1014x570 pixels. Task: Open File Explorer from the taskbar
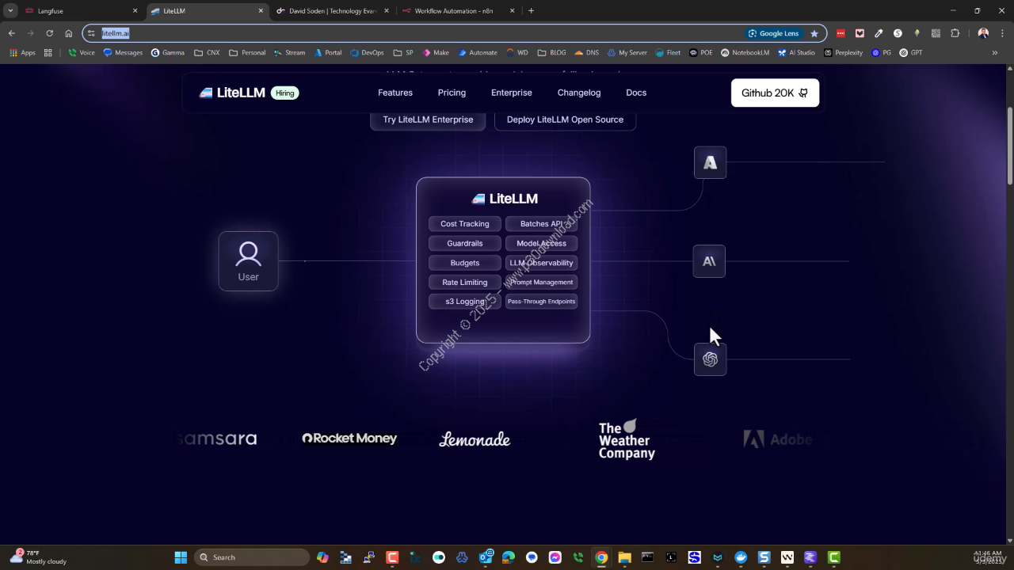click(x=624, y=557)
